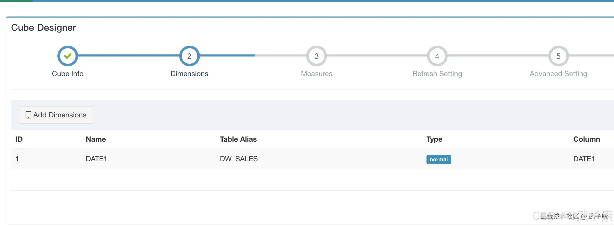
Task: Click step 5 Advanced Setting circle
Action: click(x=558, y=56)
